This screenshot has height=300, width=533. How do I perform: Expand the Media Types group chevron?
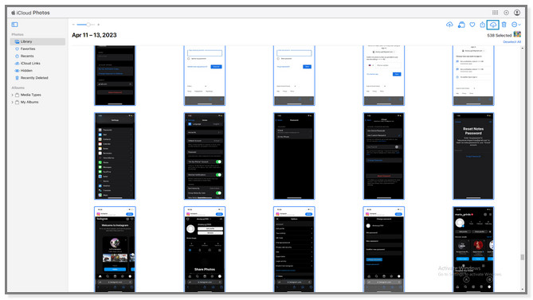(x=13, y=95)
